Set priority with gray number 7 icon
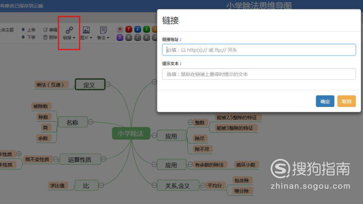This screenshot has height=204, width=363. point(137,37)
